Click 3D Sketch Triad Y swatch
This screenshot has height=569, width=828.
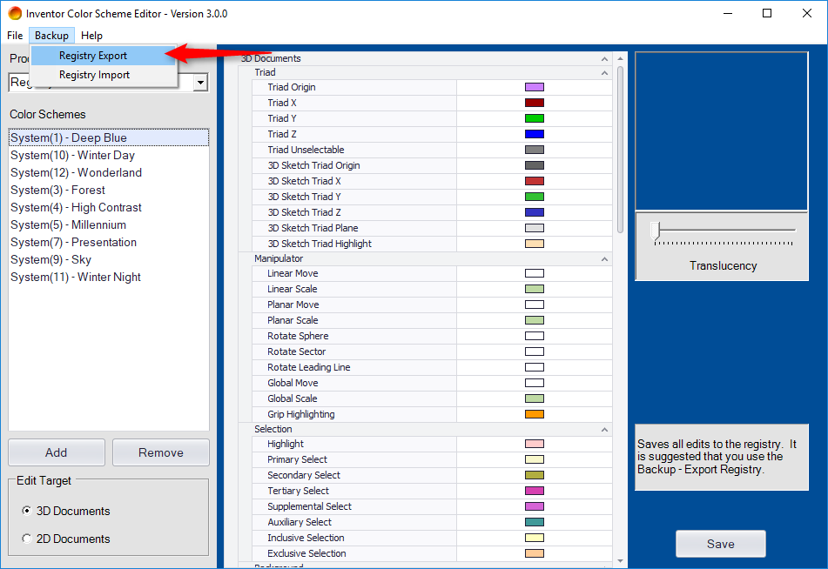point(535,197)
